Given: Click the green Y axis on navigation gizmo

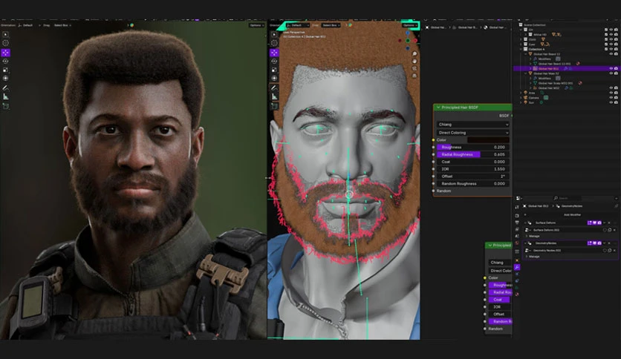Looking at the screenshot, I should (408, 40).
